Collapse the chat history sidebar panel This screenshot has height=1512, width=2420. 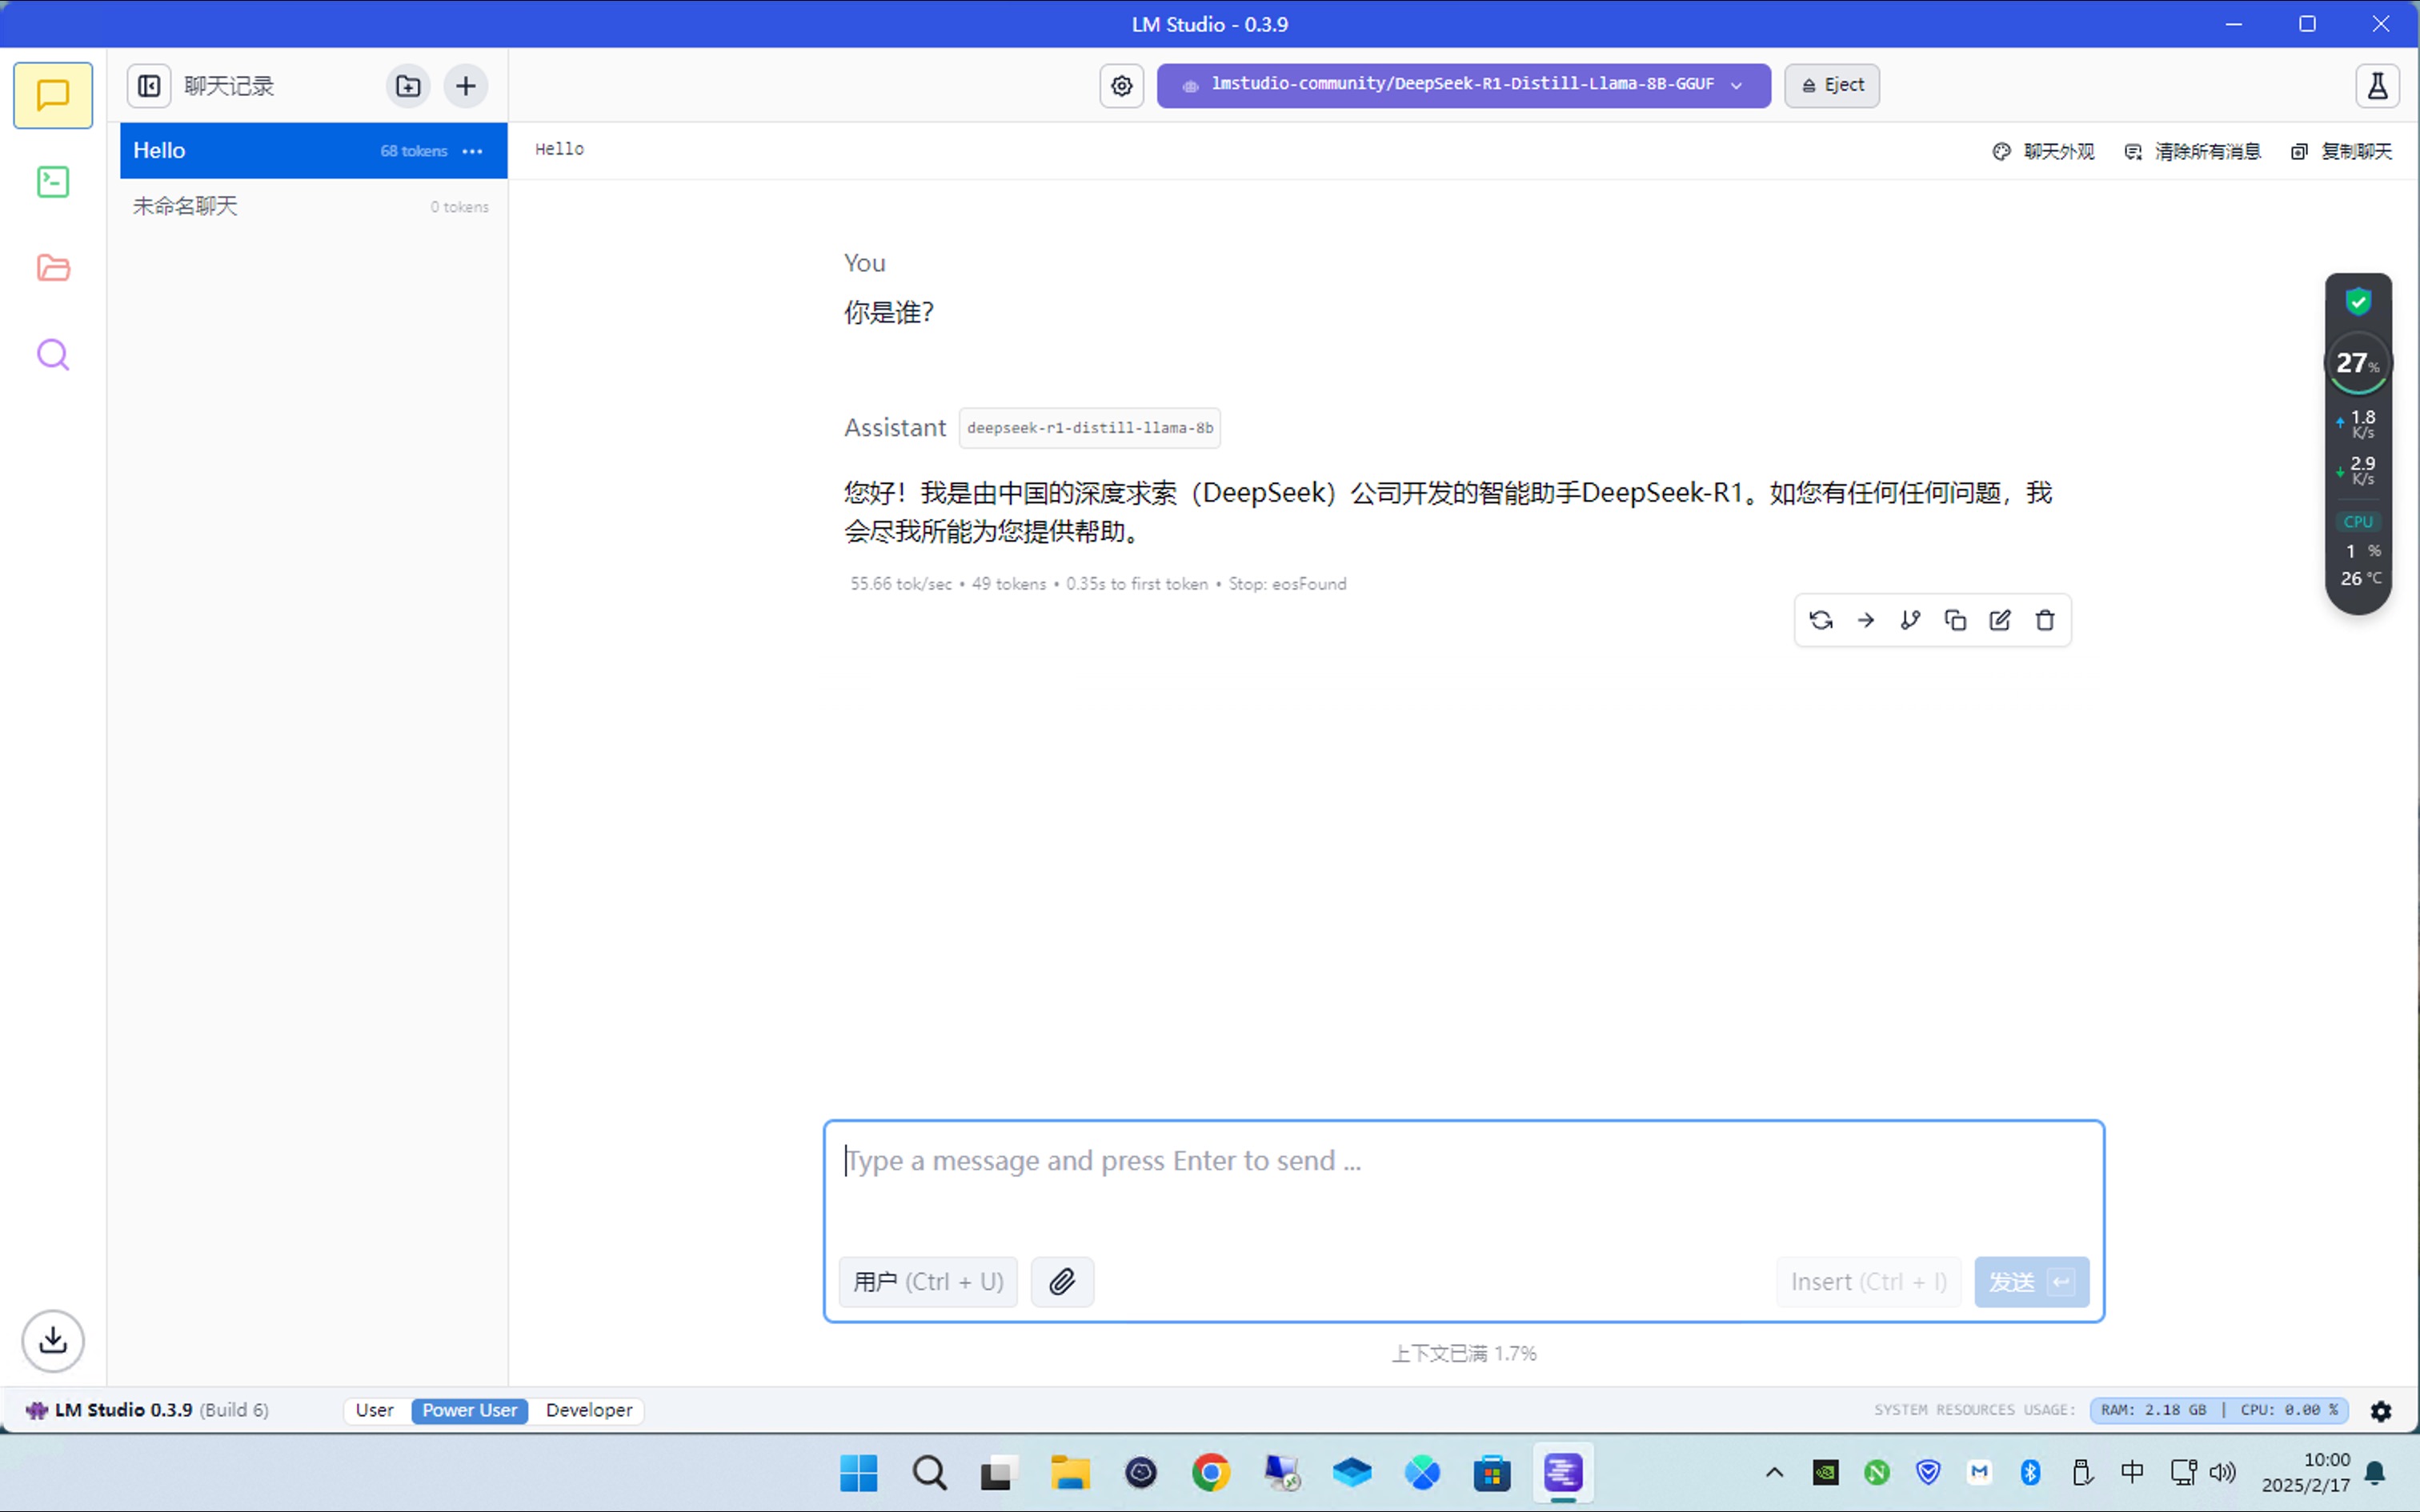(149, 86)
